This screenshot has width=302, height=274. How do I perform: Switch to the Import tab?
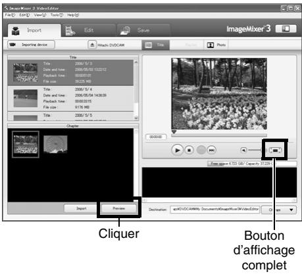point(34,30)
